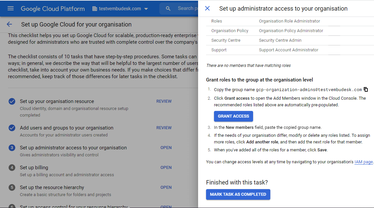374x208 pixels.
Task: Click MARK TASK AS COMPLETED
Action: pyautogui.click(x=238, y=194)
